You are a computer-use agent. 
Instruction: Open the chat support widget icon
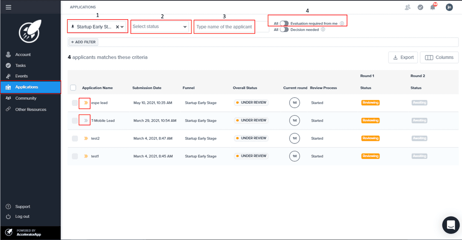click(x=450, y=225)
